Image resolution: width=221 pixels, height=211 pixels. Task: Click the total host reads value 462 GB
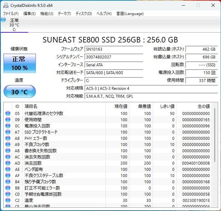pos(202,49)
